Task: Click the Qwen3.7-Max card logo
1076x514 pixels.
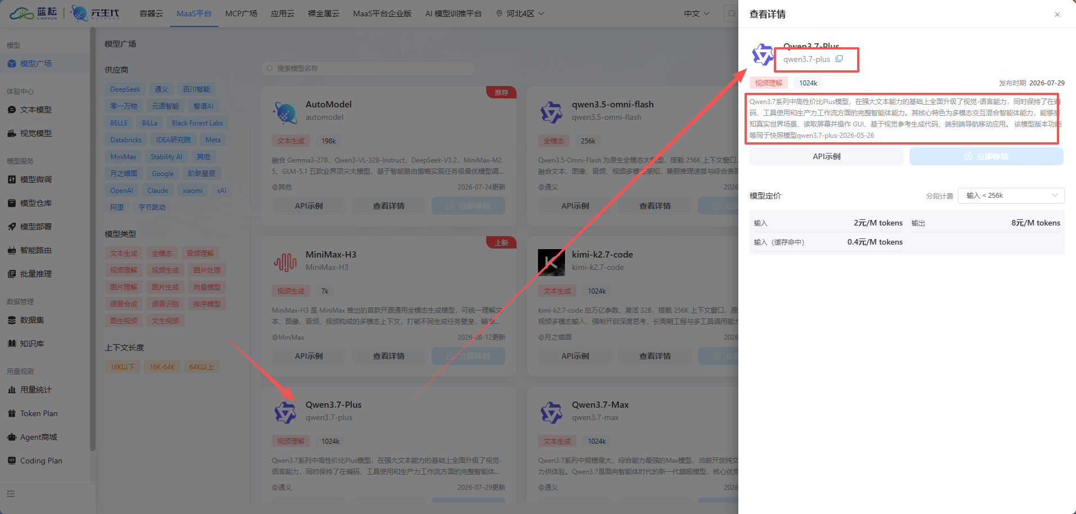Action: pyautogui.click(x=551, y=413)
